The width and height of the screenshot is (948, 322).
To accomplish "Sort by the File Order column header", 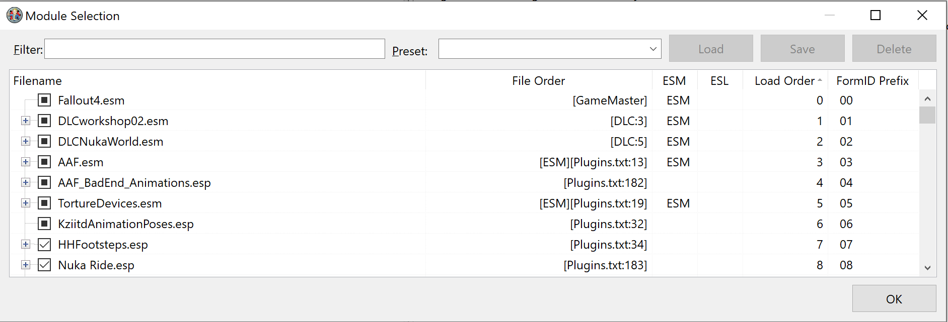I will click(x=539, y=80).
